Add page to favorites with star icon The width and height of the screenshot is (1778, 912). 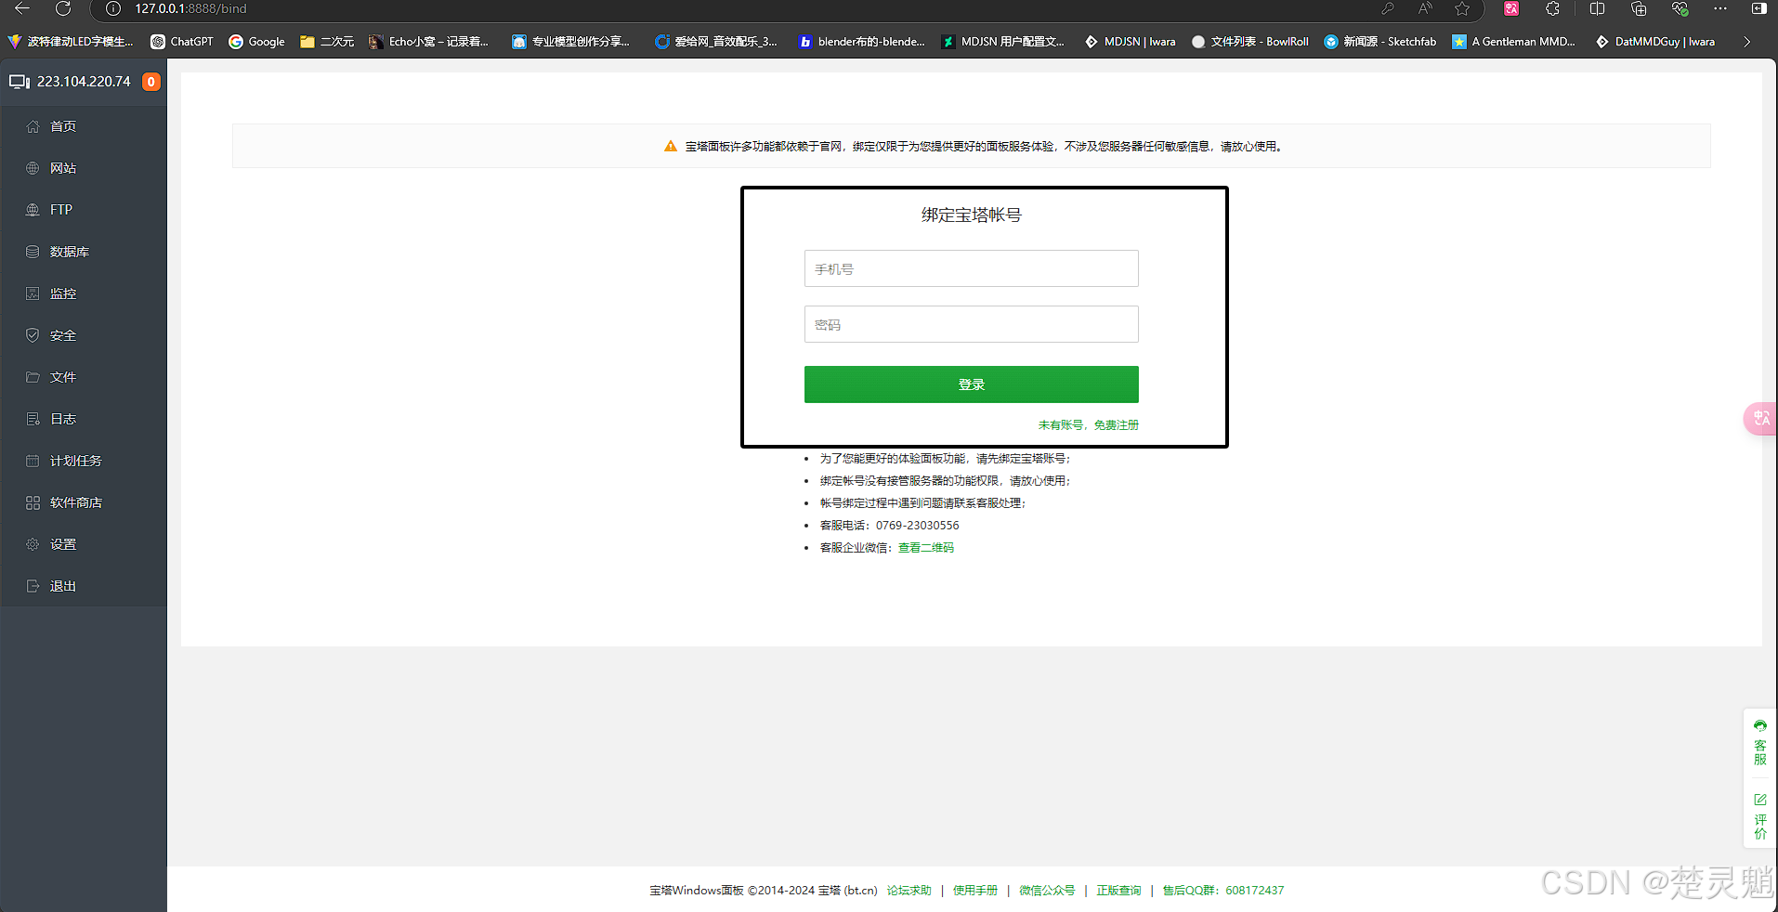1462,8
